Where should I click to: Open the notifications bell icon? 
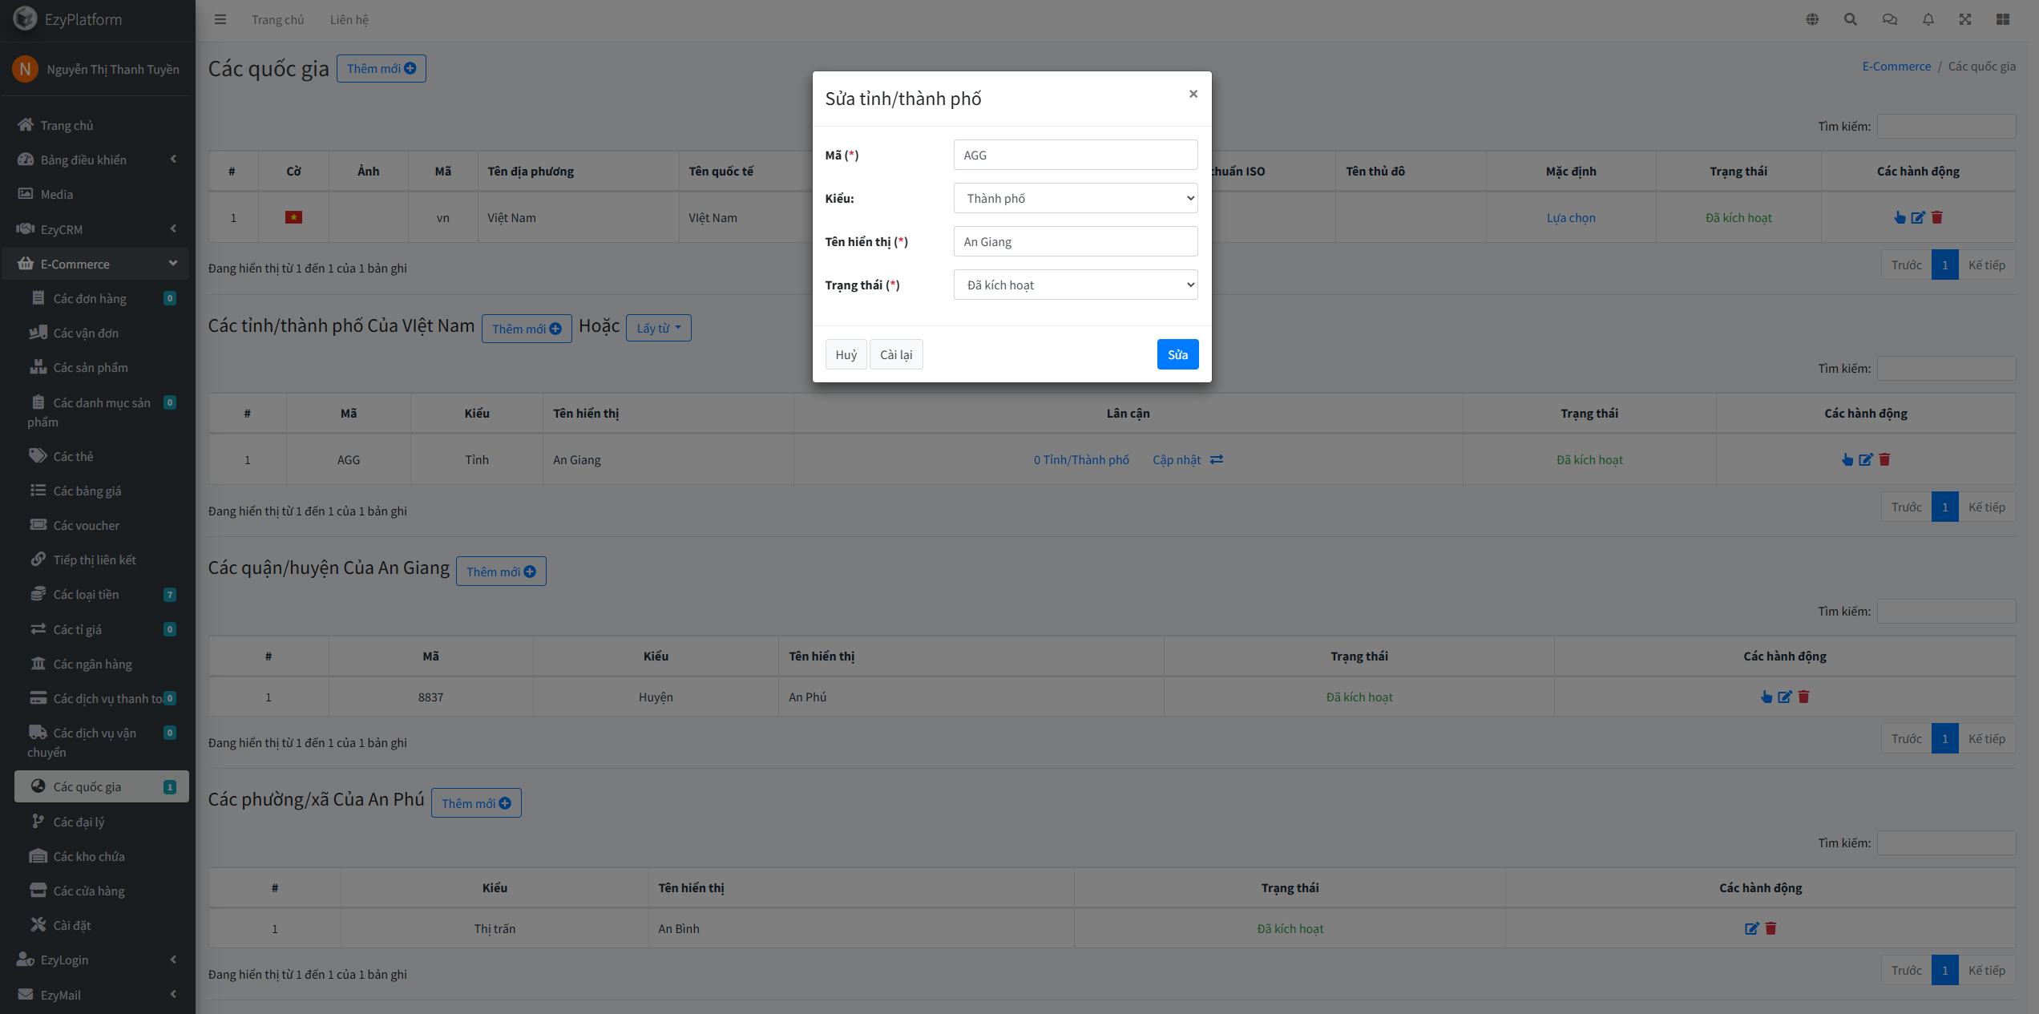[x=1928, y=19]
